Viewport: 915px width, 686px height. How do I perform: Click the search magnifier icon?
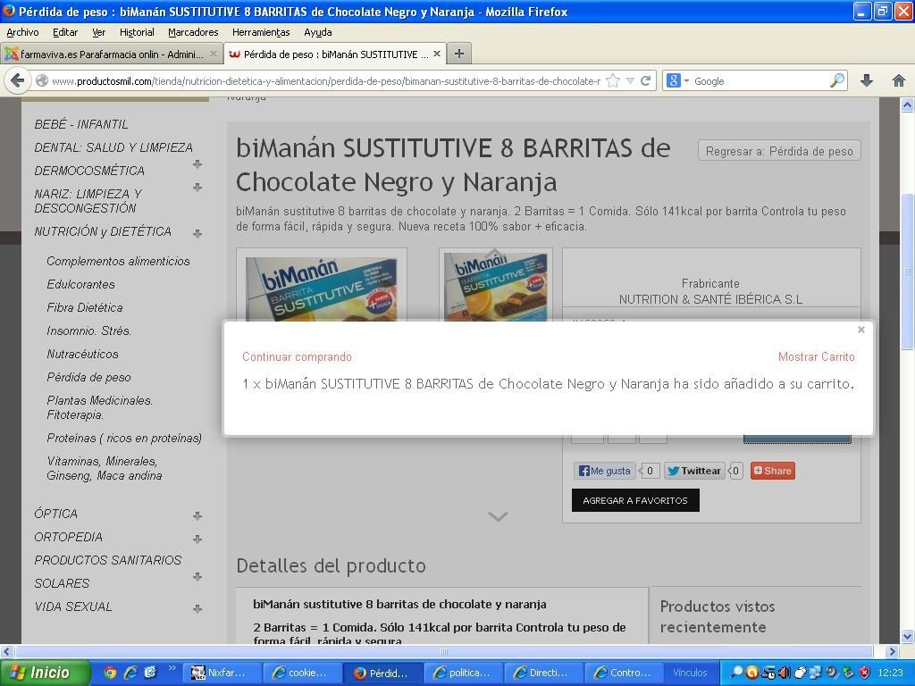[x=837, y=80]
